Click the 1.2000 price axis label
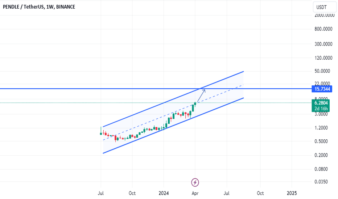This screenshot has height=199, width=338. pyautogui.click(x=321, y=128)
